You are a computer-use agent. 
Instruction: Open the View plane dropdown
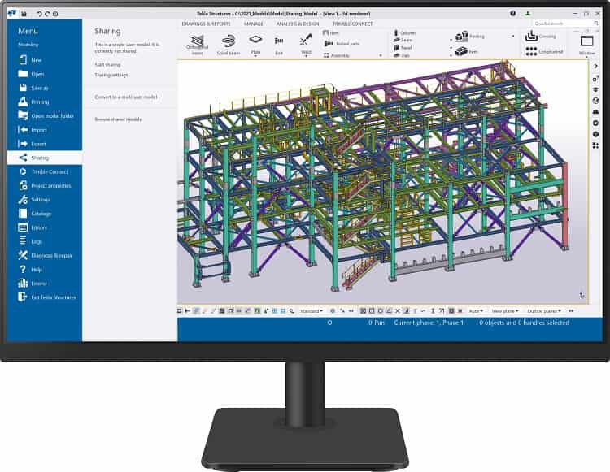pos(504,310)
